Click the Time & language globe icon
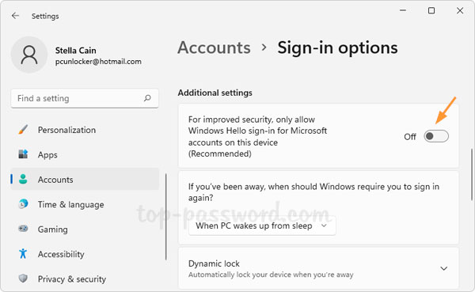Screen dimensions: 475x292 (23, 204)
